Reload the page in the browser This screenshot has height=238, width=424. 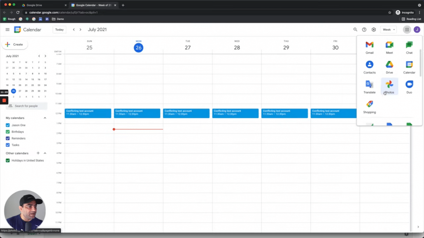[18, 12]
